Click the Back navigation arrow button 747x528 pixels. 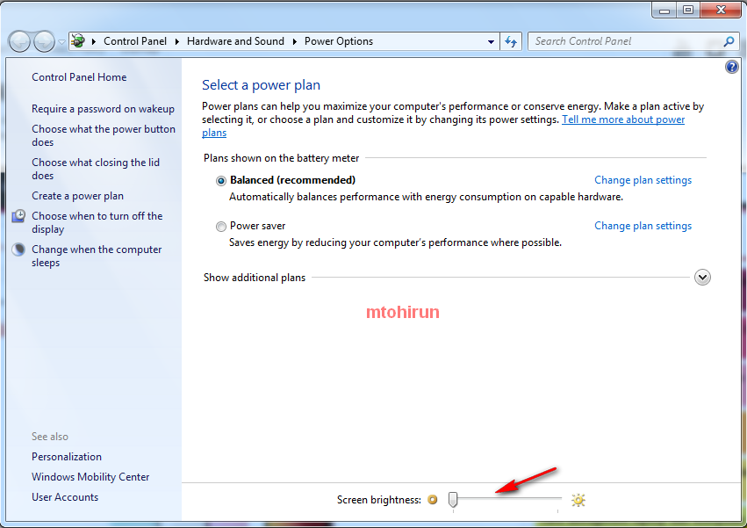(19, 41)
